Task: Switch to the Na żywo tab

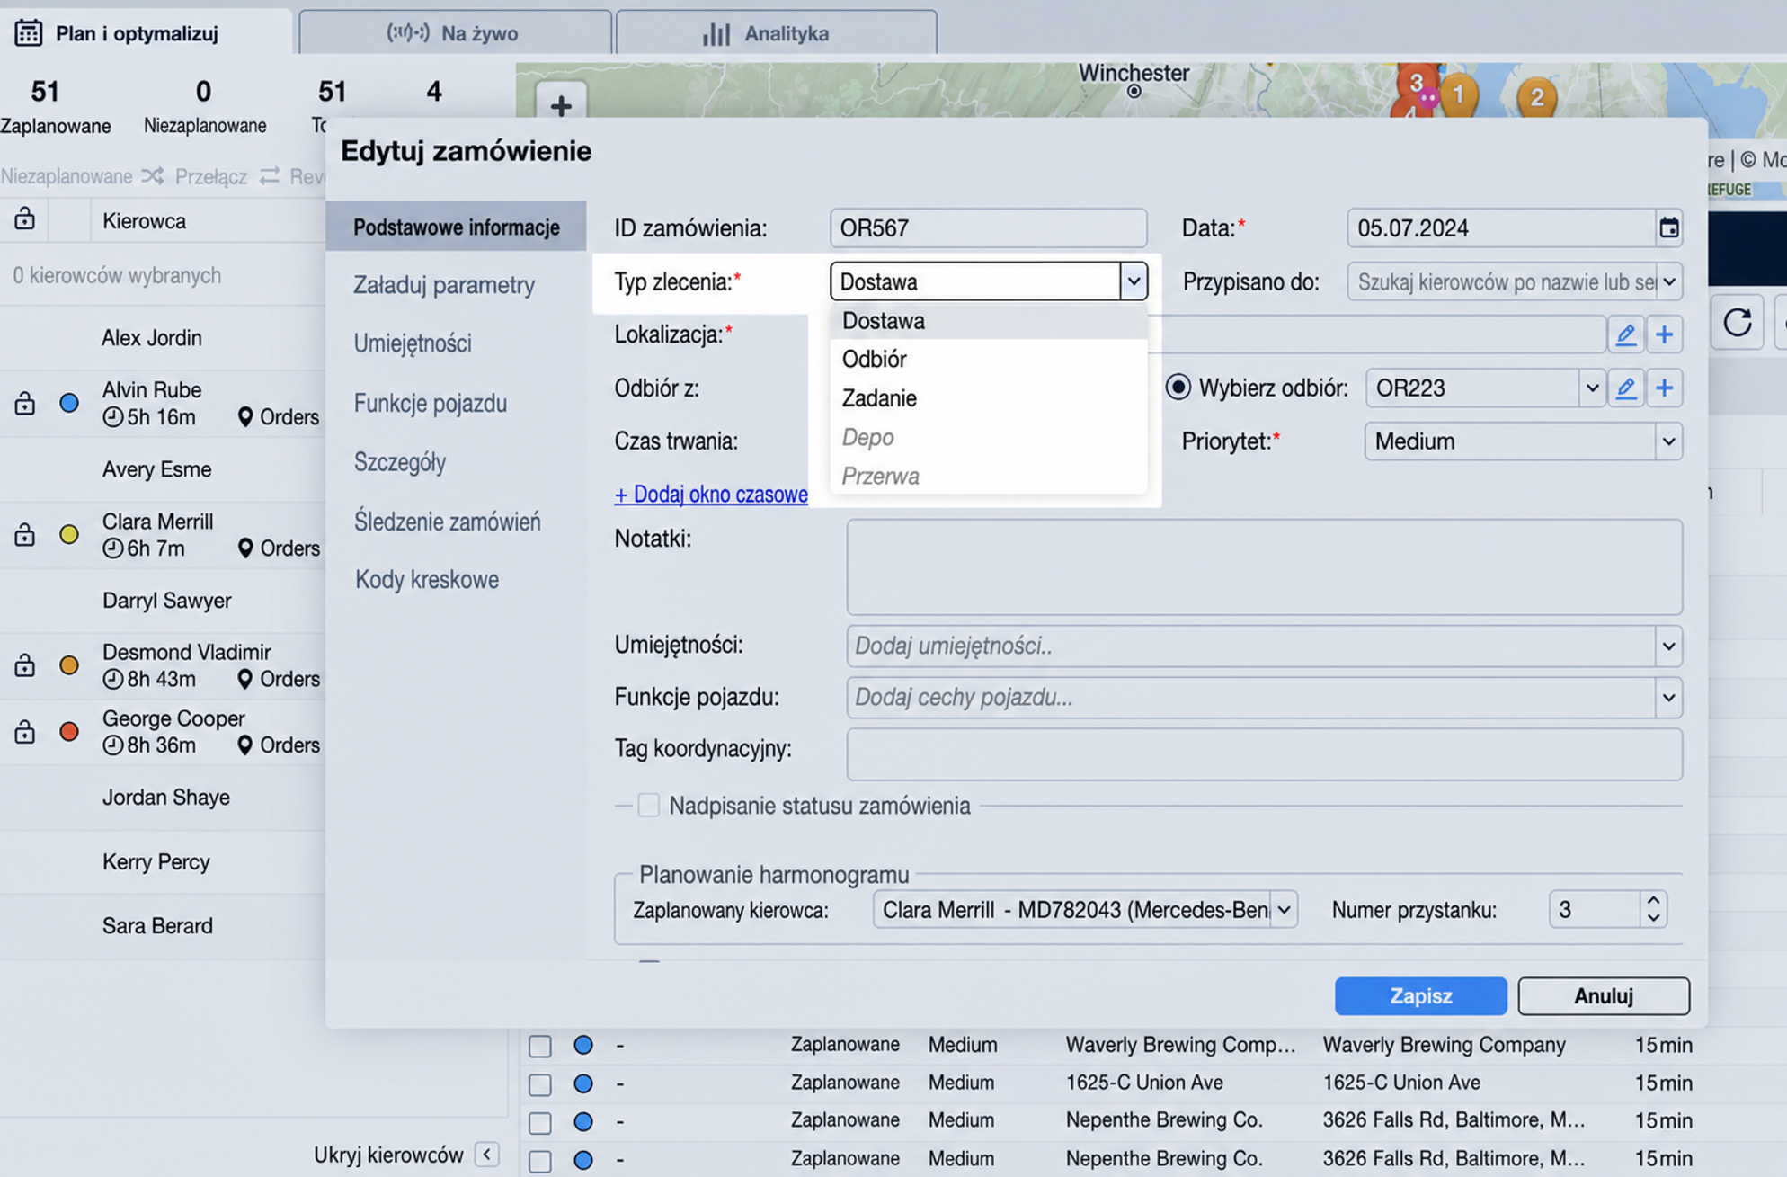Action: pos(455,33)
